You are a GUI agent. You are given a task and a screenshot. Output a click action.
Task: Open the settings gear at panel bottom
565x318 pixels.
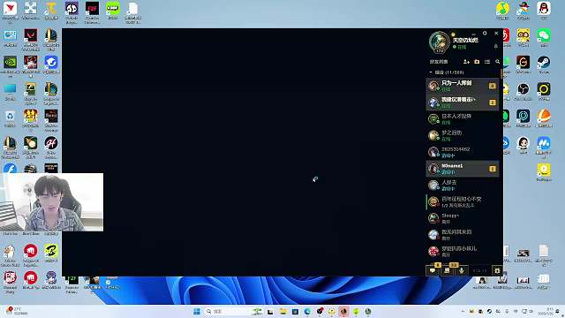tap(497, 271)
